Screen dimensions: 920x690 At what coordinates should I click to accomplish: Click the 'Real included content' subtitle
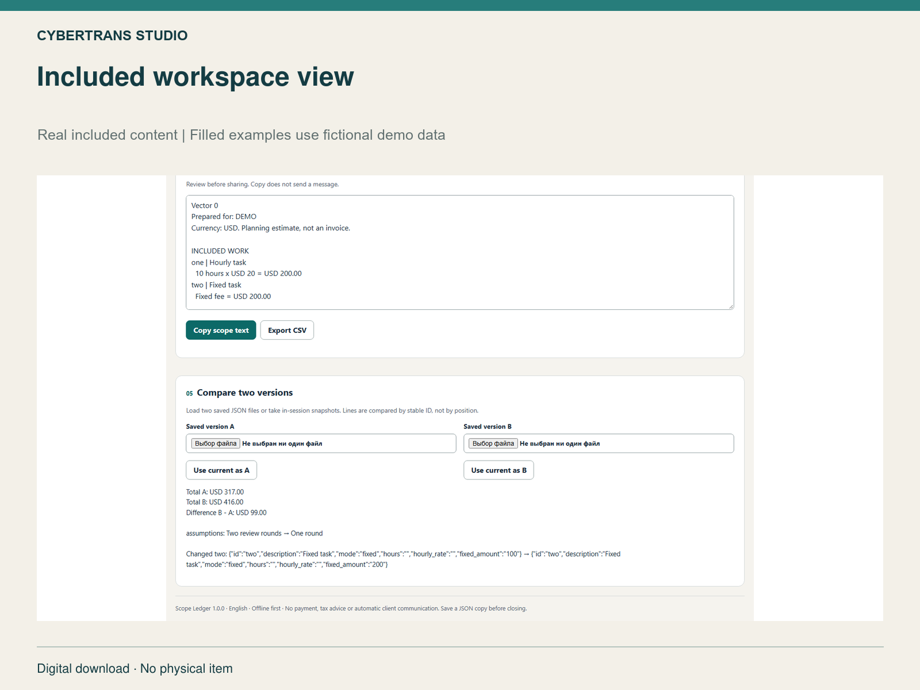pyautogui.click(x=241, y=135)
